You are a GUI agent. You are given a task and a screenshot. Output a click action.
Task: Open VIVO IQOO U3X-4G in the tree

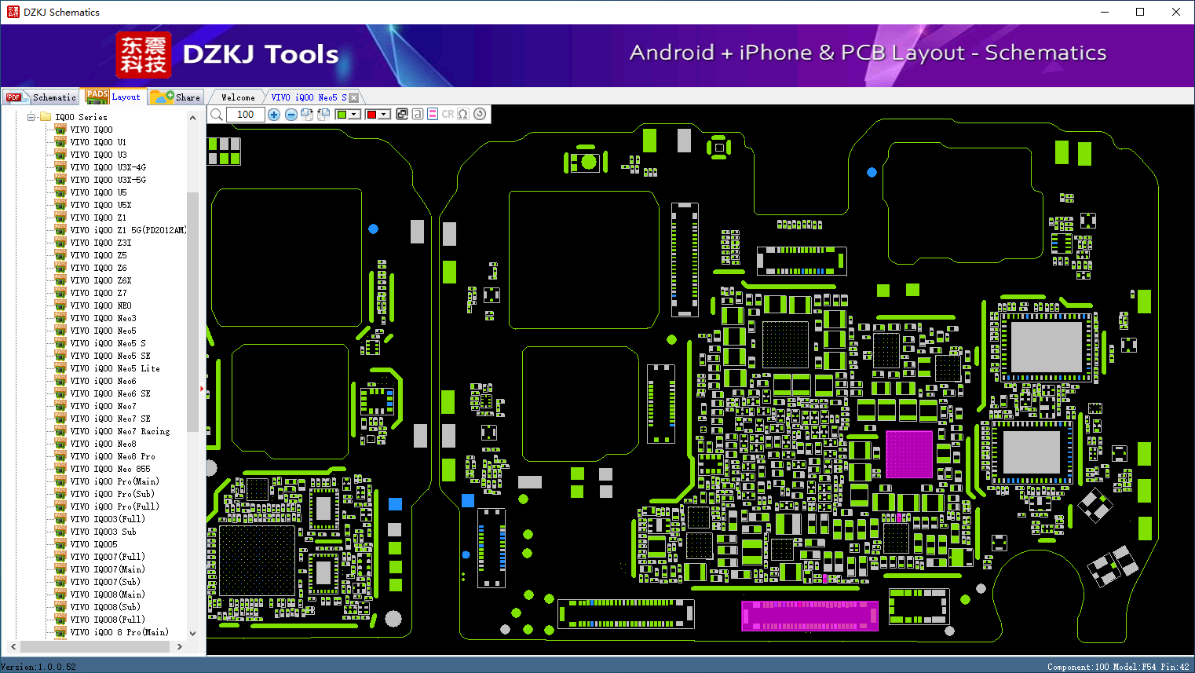click(x=108, y=167)
